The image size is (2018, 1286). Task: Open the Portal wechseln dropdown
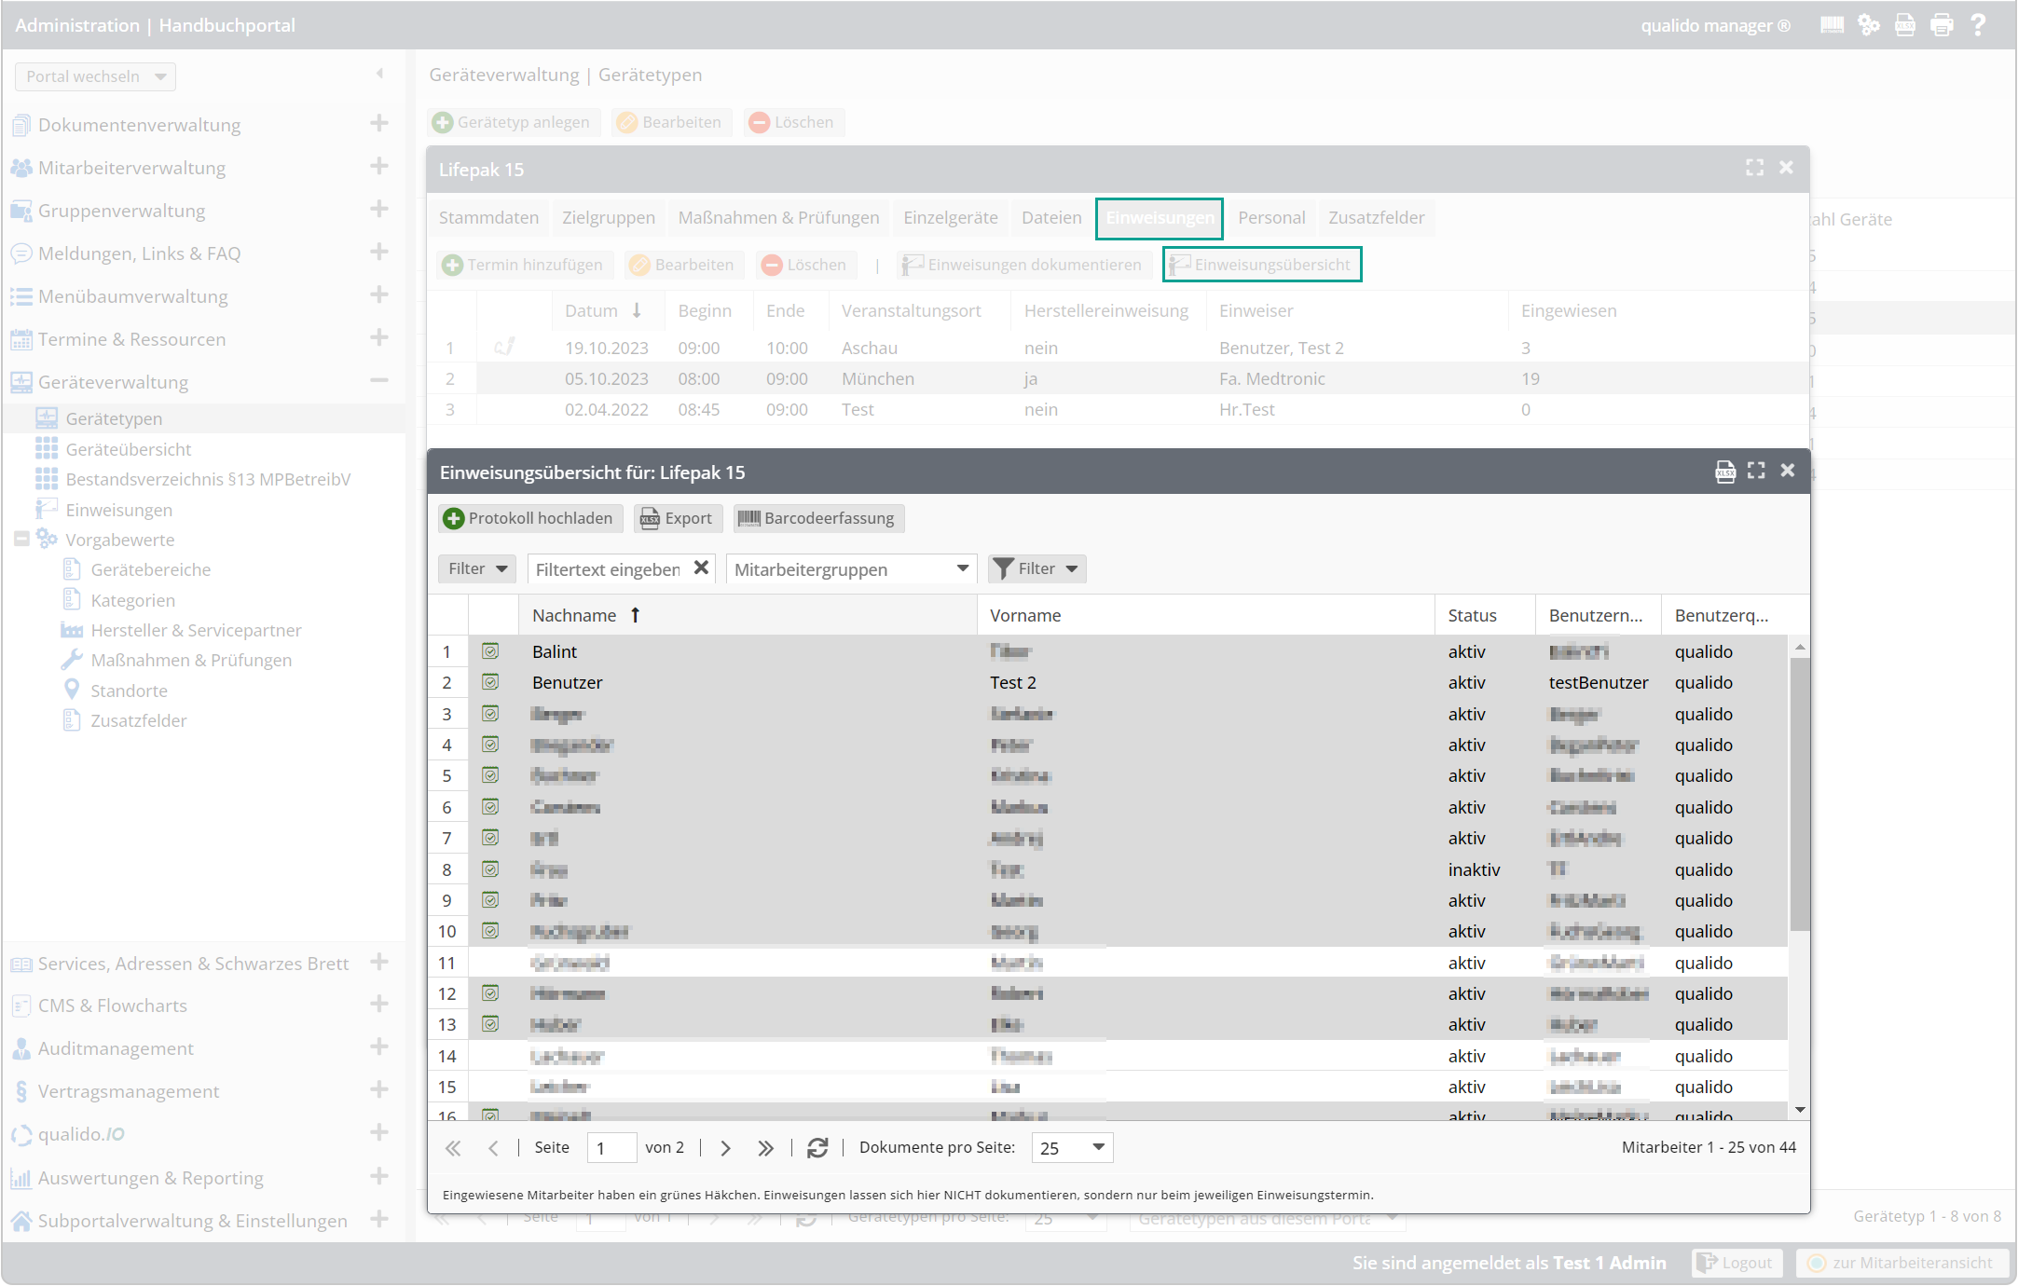click(x=95, y=76)
